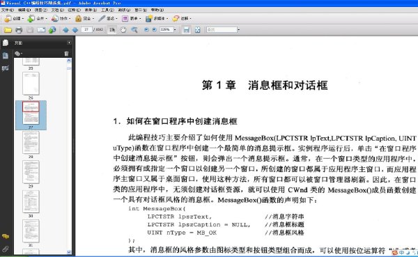418x257 pixels.
Task: Activate the Hand pan tool
Action: (x=123, y=30)
